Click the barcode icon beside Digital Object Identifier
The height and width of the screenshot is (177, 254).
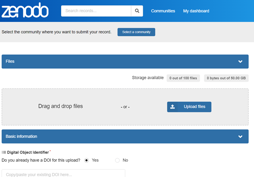(4, 152)
